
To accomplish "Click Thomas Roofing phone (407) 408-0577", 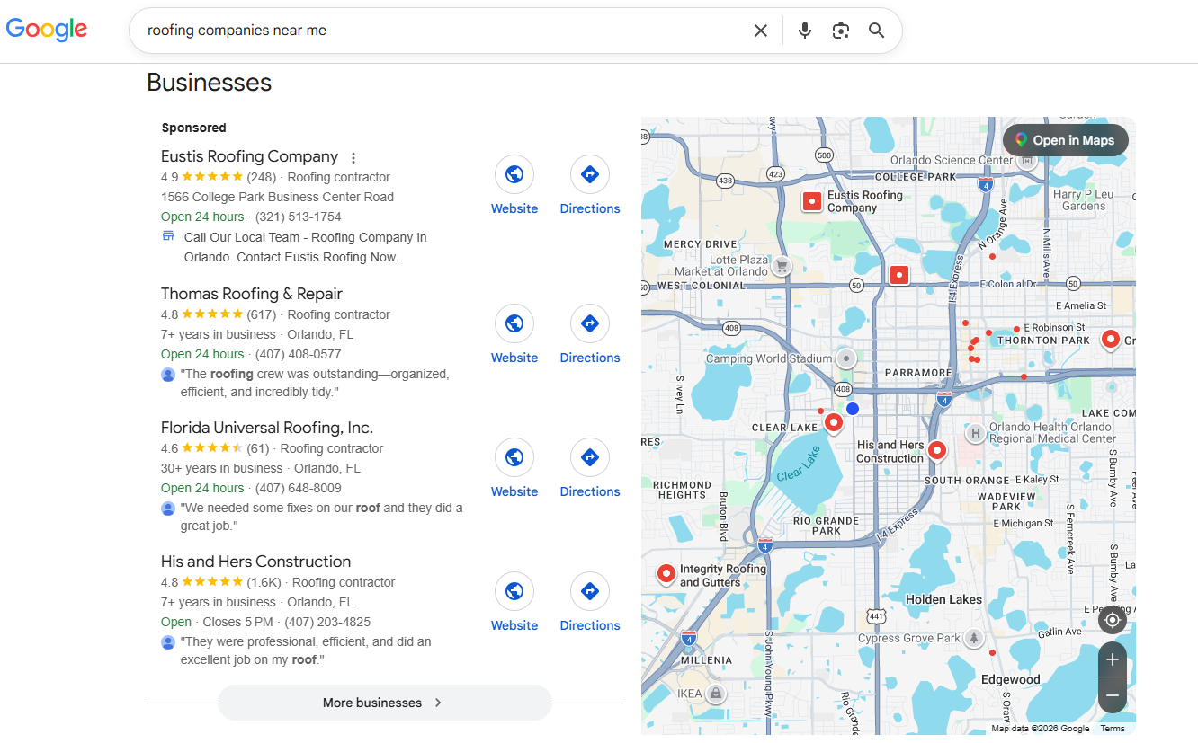I will (299, 354).
